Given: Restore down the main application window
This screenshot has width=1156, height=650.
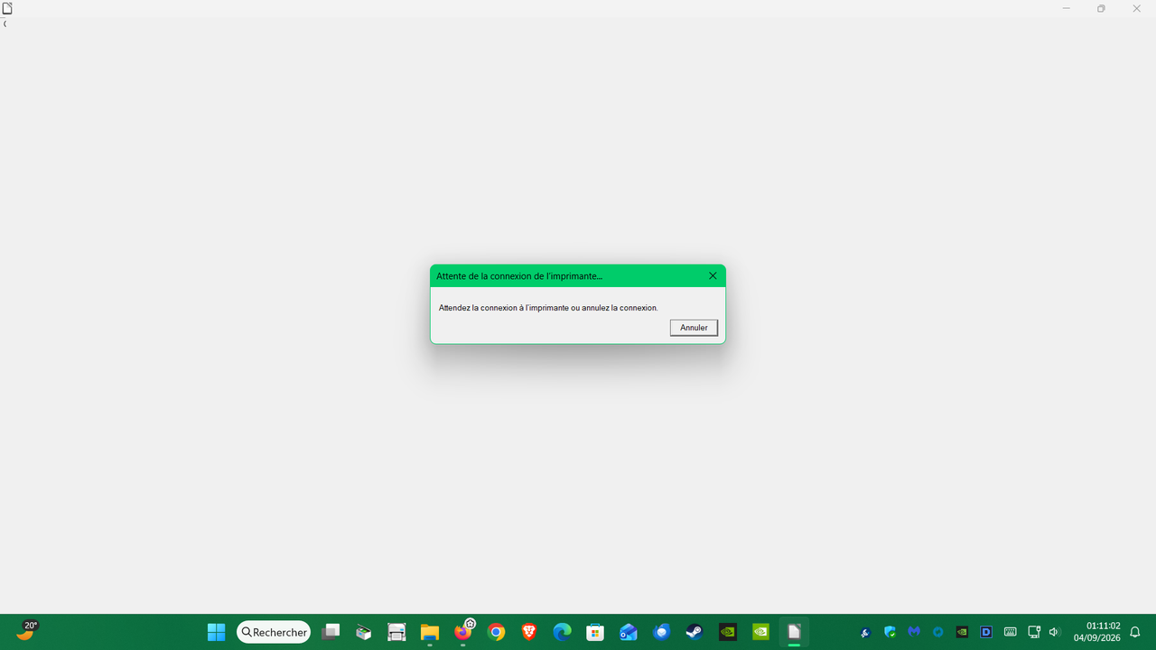Looking at the screenshot, I should click(1101, 8).
